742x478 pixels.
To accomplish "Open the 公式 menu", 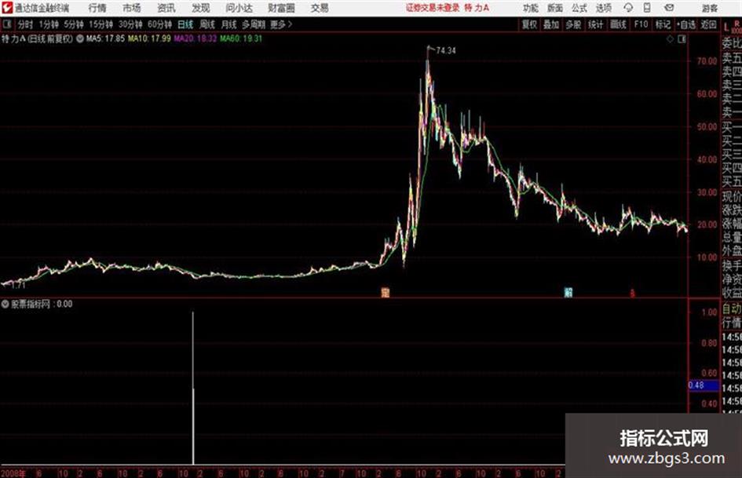I will [579, 8].
